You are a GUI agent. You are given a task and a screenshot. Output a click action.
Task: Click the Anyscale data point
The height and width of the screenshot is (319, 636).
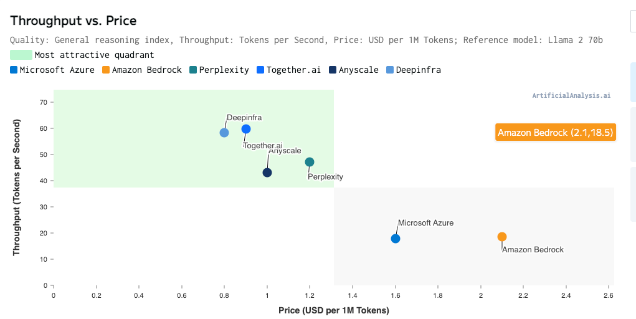(267, 173)
